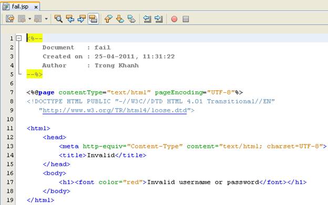328x205 pixels.
Task: Go to Previous Bookmark icon
Action: coord(108,19)
